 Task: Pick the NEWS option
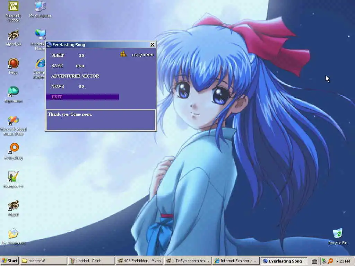pos(58,86)
